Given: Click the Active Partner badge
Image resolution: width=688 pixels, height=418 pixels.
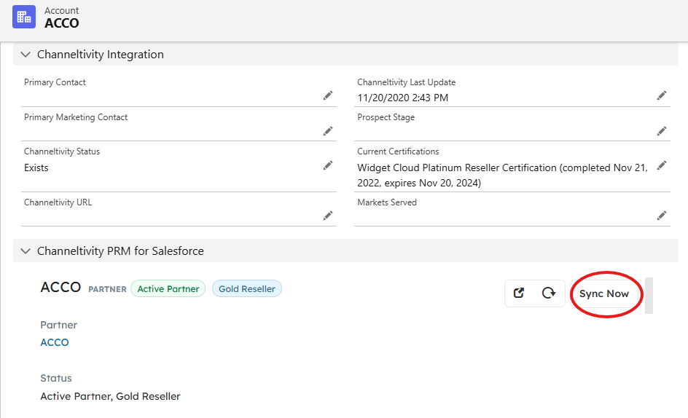Looking at the screenshot, I should [168, 288].
